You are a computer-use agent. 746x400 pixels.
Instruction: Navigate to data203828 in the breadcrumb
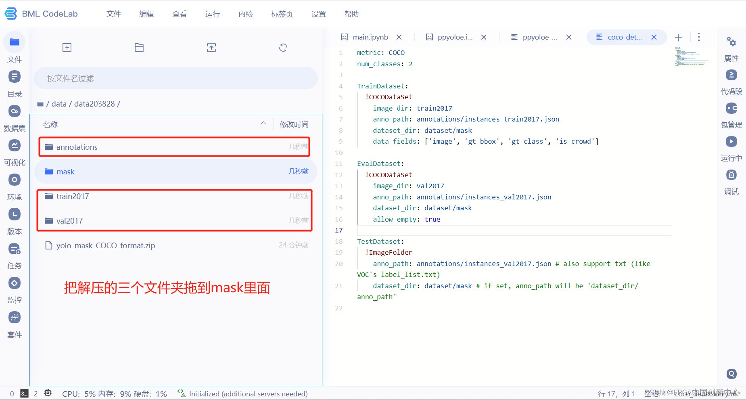(94, 104)
